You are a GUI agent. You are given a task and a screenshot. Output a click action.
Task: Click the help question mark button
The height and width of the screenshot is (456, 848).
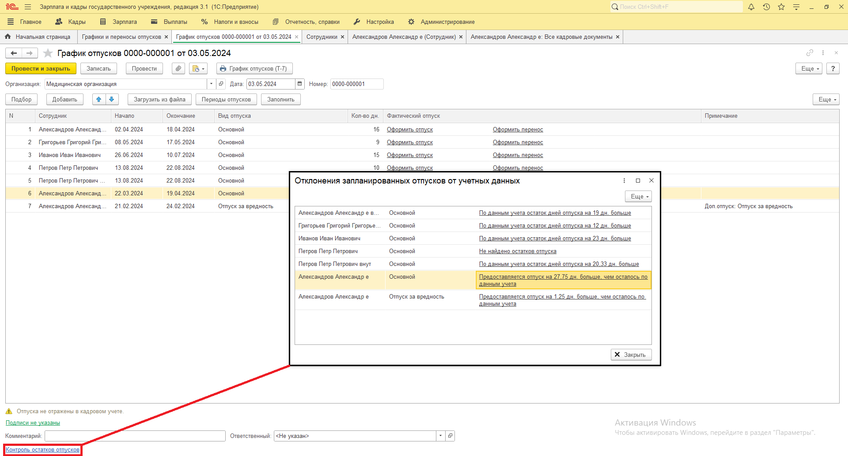tap(833, 69)
